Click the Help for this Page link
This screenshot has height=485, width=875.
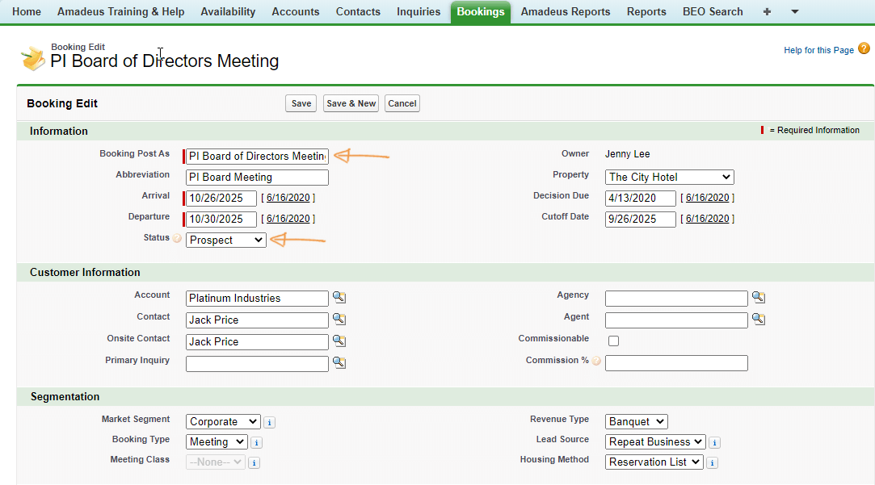pyautogui.click(x=818, y=50)
